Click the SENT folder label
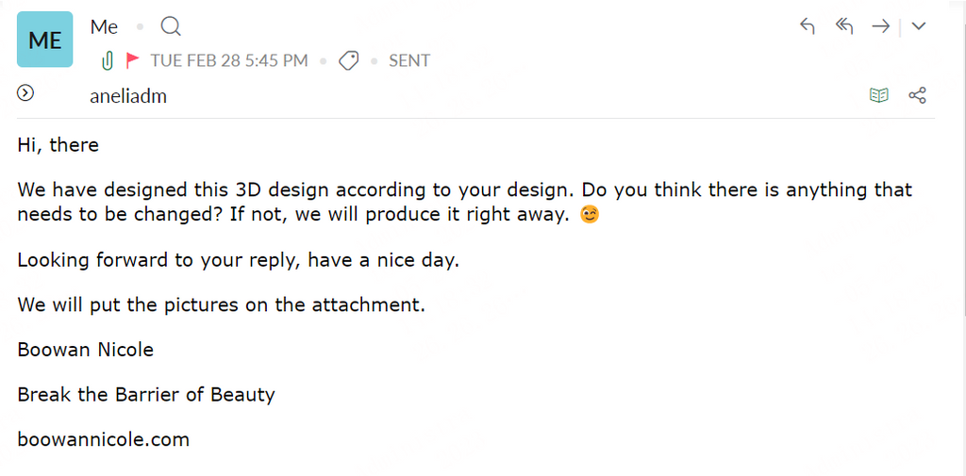The image size is (966, 476). click(x=409, y=61)
